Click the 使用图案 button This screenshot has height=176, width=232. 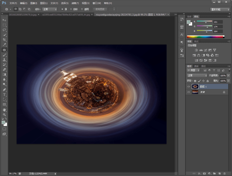[x=100, y=9]
